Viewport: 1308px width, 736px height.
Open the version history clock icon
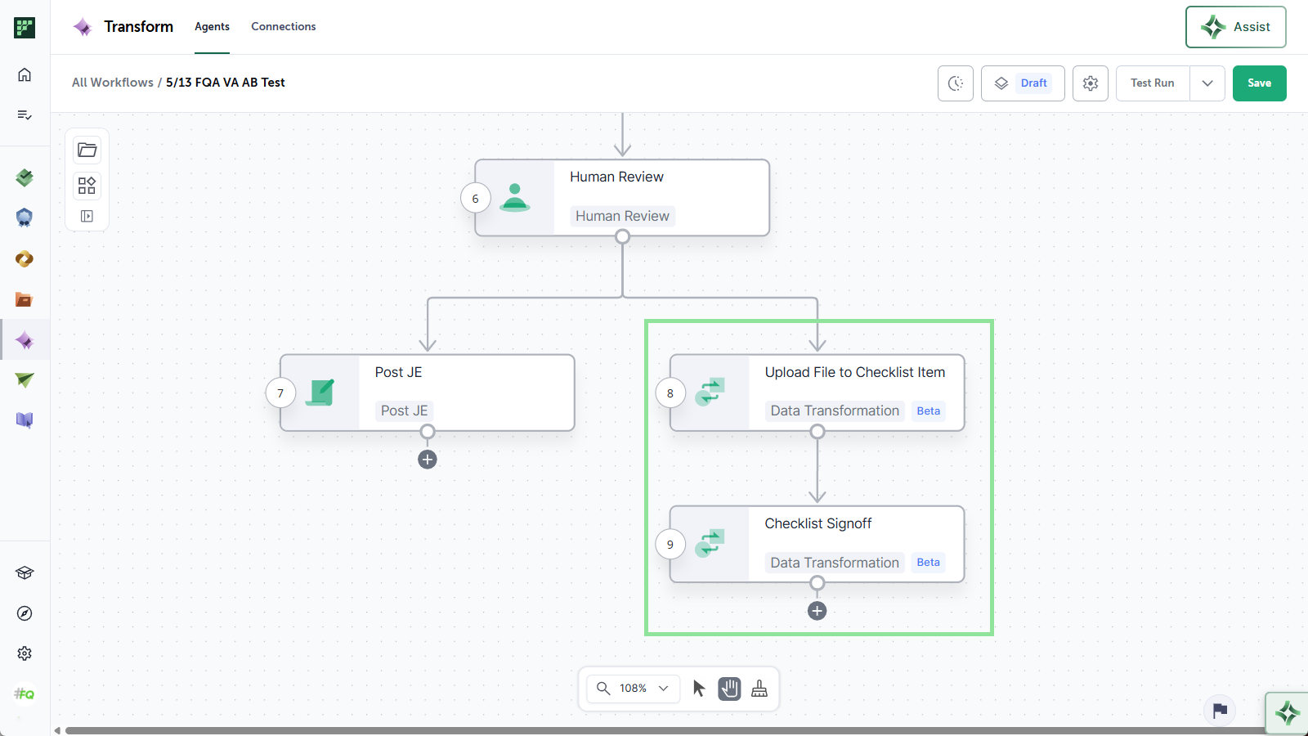(x=956, y=83)
